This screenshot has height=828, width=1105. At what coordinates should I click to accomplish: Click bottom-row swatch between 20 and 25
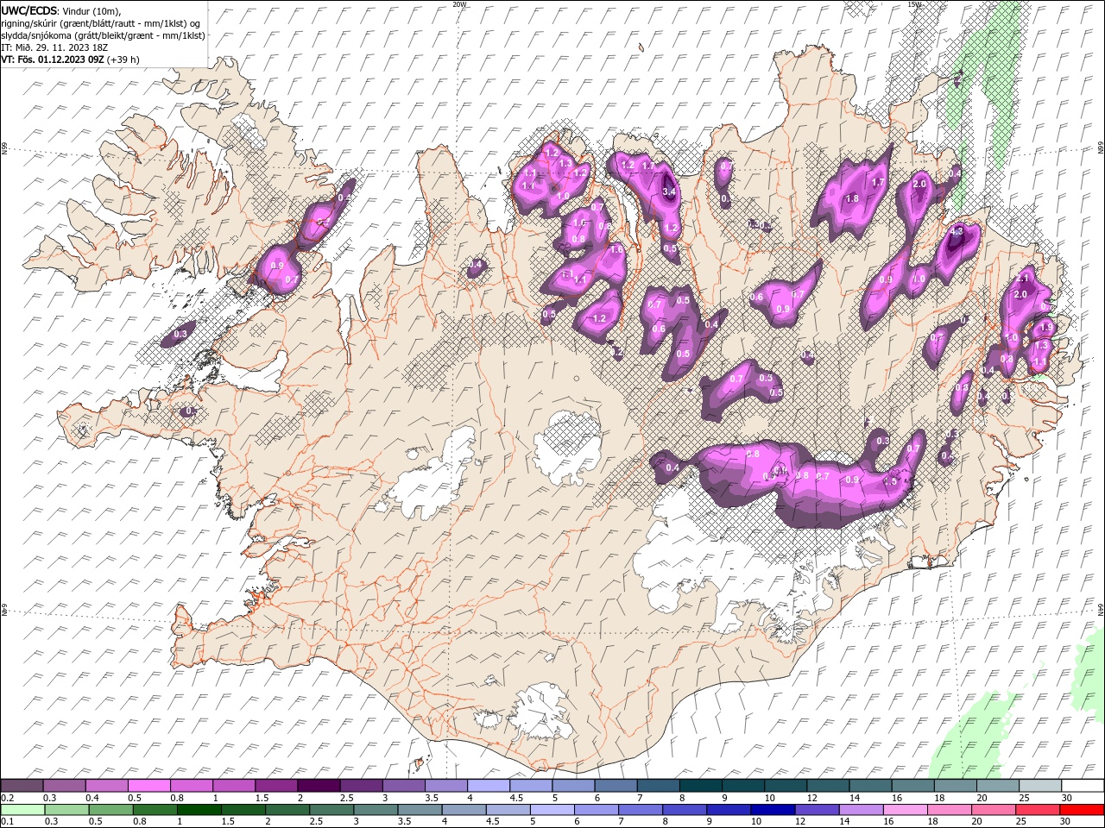tap(994, 809)
